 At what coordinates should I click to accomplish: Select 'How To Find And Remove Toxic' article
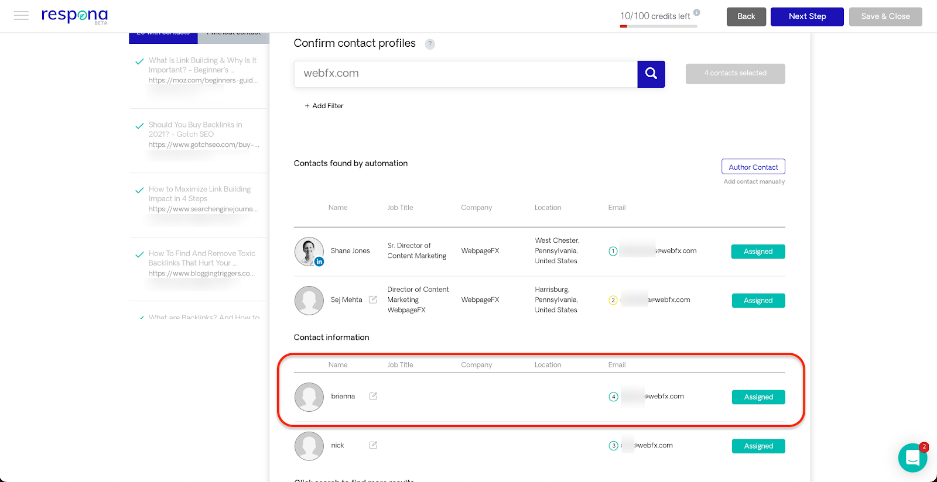point(202,258)
